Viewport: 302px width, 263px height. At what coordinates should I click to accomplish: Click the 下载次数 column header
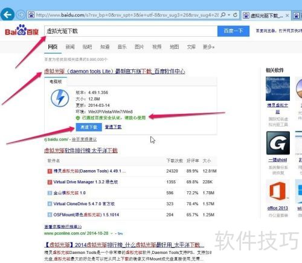point(175,160)
